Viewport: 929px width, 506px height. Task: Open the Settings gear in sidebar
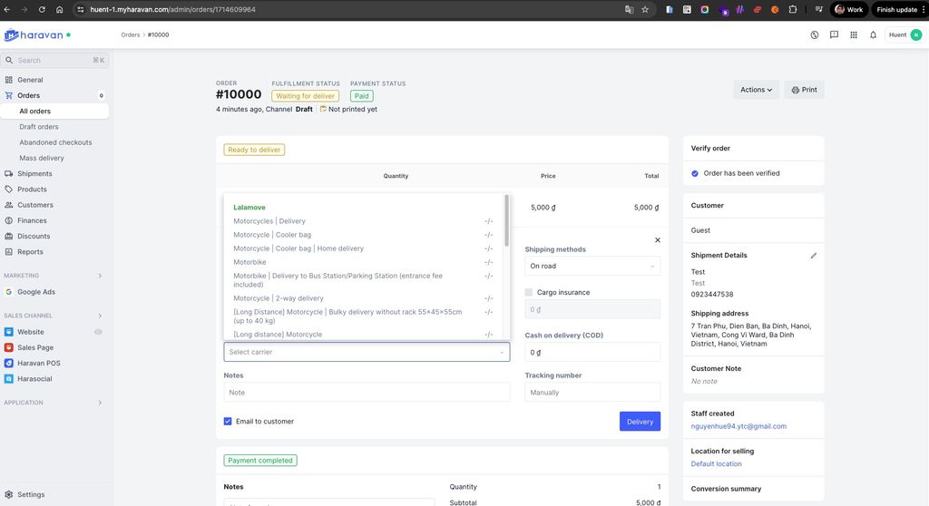coord(9,494)
